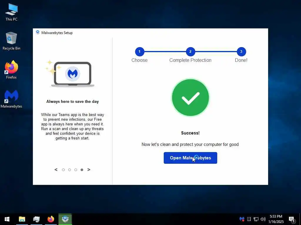The width and height of the screenshot is (301, 225).
Task: Click the show desktop sliver on taskbar
Action: [x=300, y=219]
